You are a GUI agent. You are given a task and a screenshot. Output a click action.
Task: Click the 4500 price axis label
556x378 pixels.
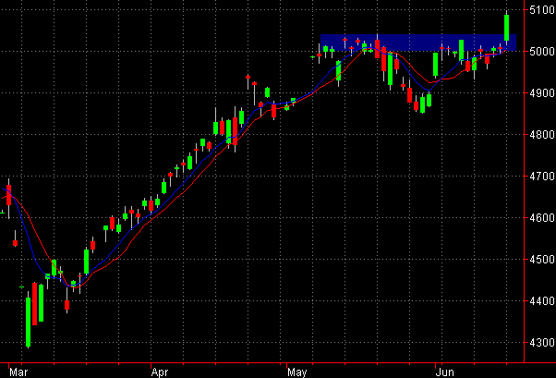pos(542,260)
